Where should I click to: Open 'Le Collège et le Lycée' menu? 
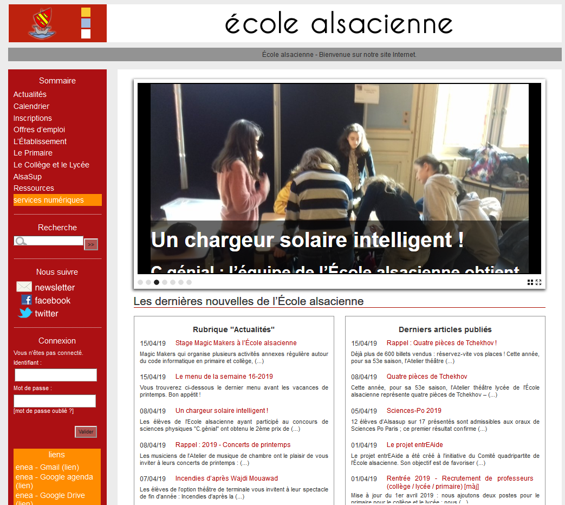point(51,165)
